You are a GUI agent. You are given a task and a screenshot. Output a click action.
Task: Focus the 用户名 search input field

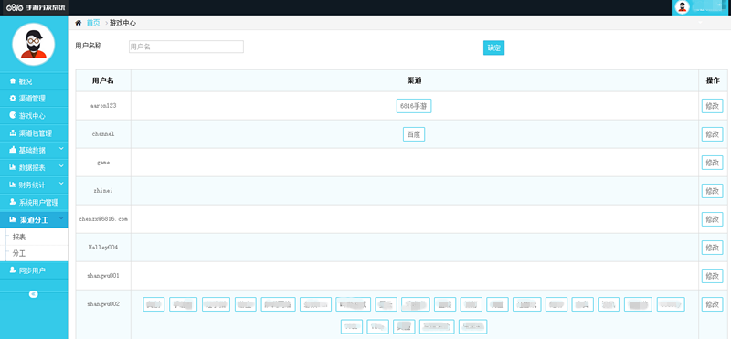point(186,47)
